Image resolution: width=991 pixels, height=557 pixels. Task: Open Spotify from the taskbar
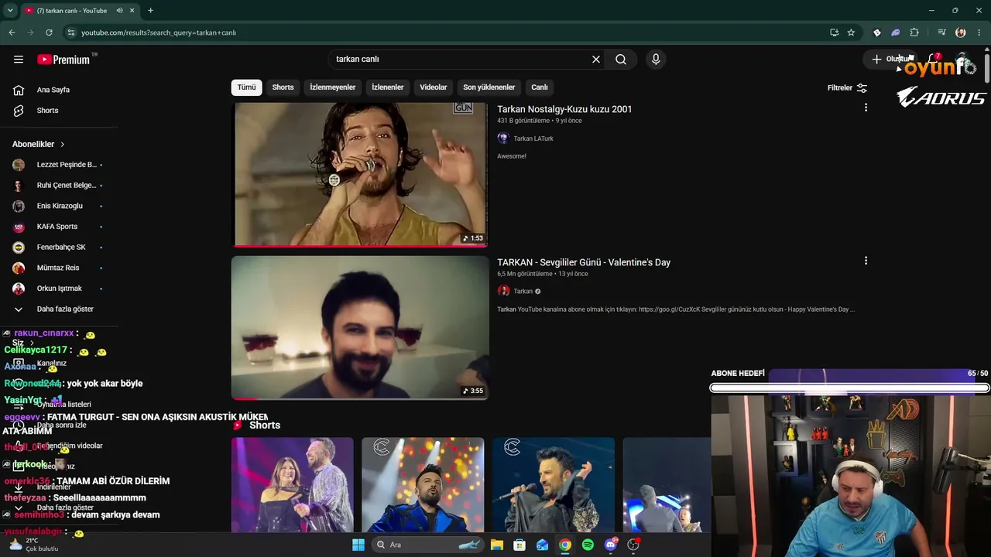(588, 545)
